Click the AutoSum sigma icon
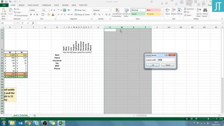Image resolution: width=224 pixels, height=126 pixels. [x=185, y=9]
